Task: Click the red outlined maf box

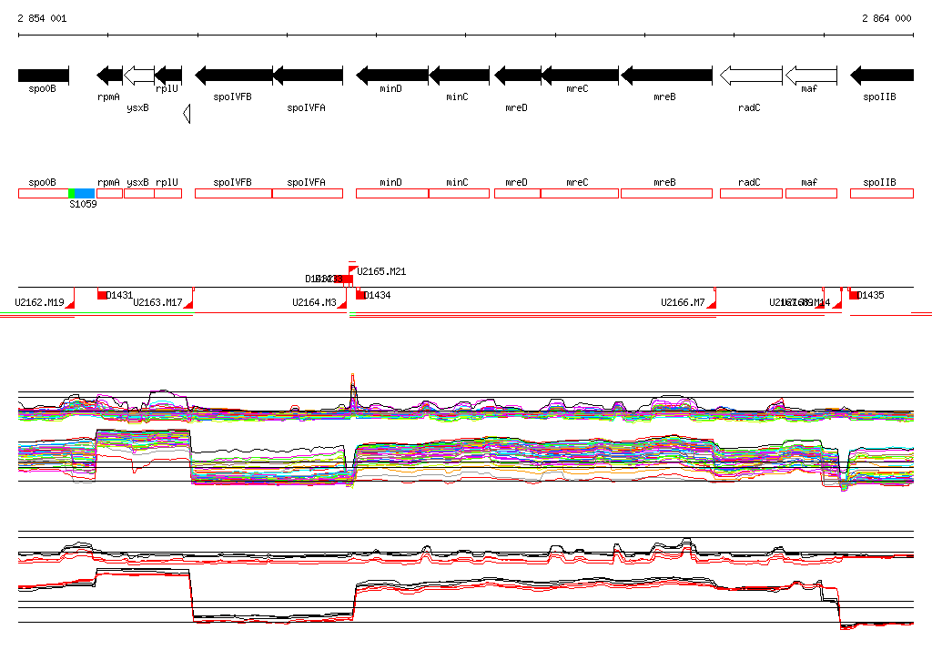Action: tap(811, 193)
